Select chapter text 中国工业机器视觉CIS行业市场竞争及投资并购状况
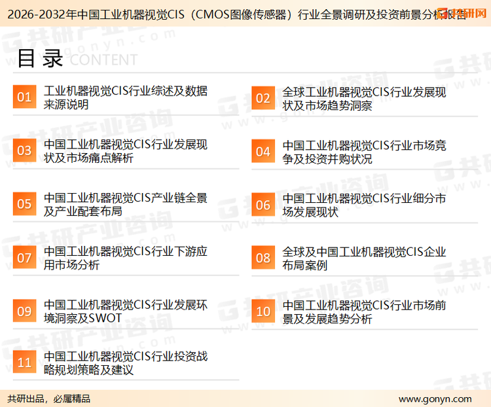 click(x=364, y=152)
